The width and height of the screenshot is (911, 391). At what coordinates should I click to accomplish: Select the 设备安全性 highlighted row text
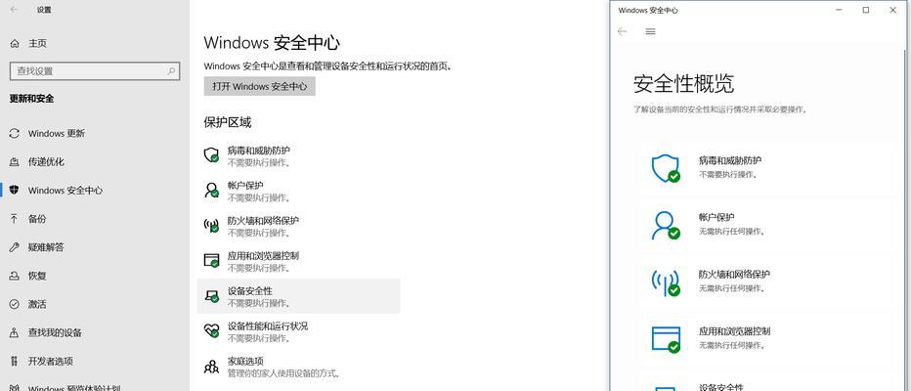[250, 290]
